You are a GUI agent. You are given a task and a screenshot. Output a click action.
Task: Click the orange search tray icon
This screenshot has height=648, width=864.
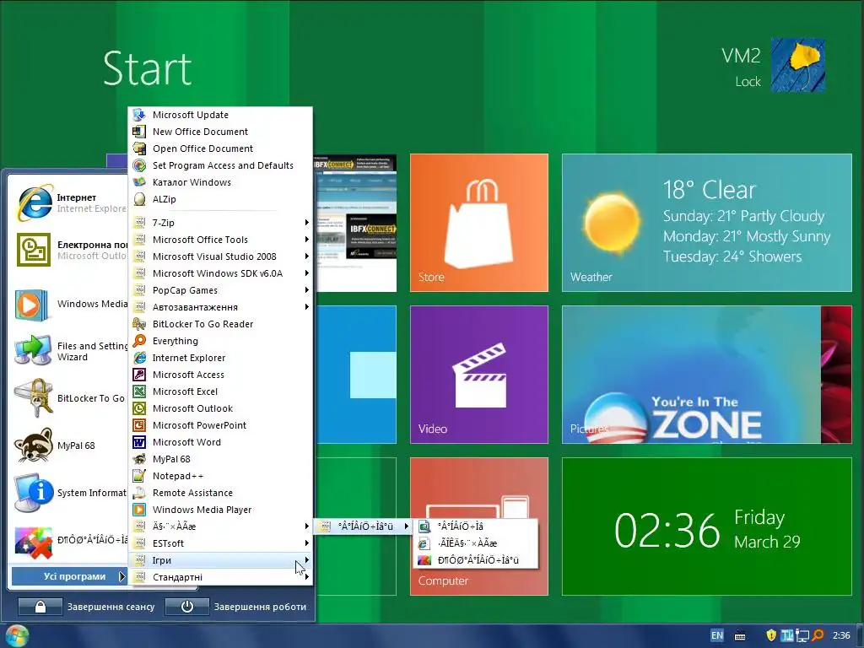point(818,635)
